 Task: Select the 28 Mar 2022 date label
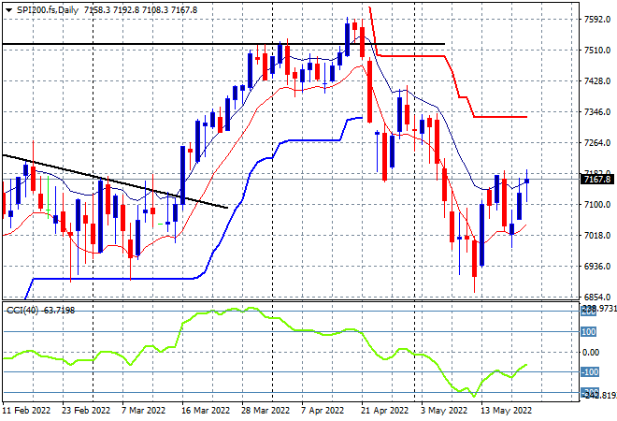pyautogui.click(x=265, y=411)
